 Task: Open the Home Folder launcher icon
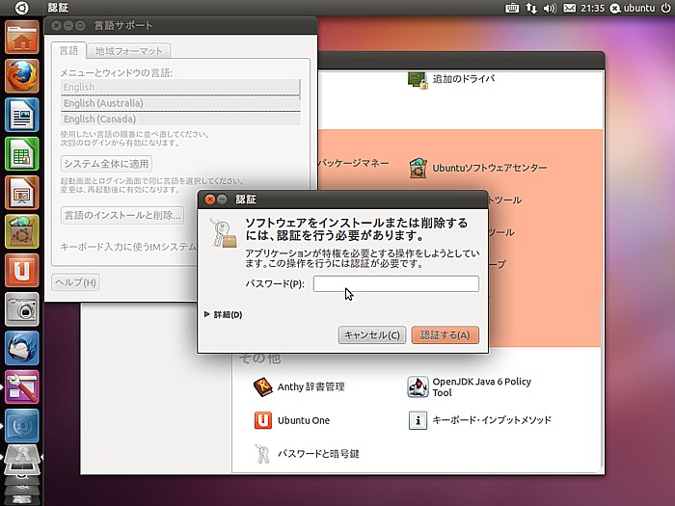(x=22, y=38)
